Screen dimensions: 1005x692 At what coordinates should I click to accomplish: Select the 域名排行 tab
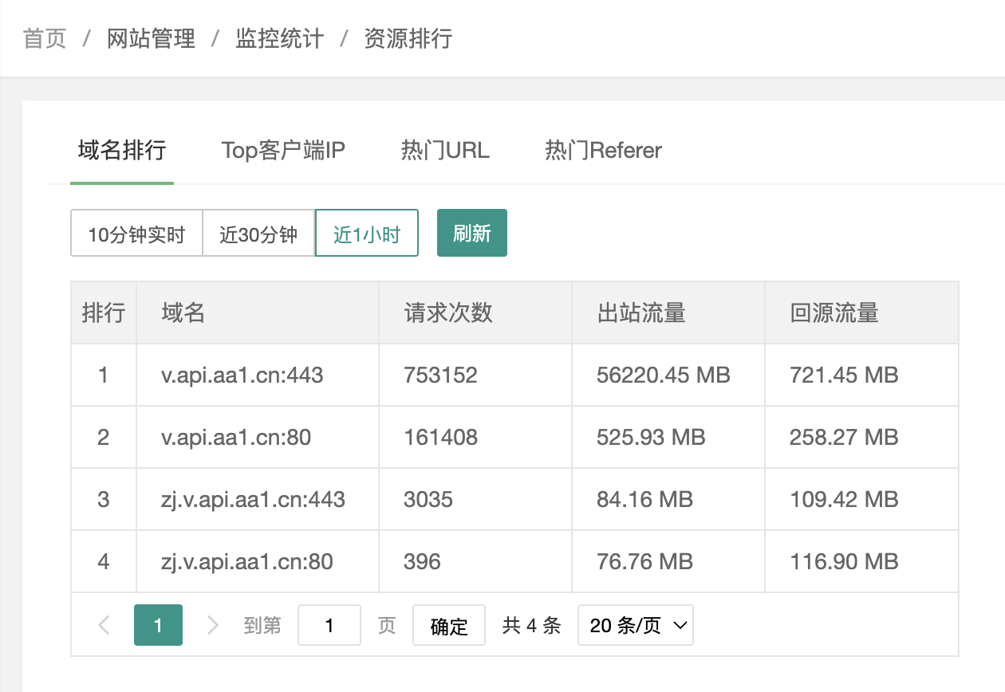click(x=122, y=150)
